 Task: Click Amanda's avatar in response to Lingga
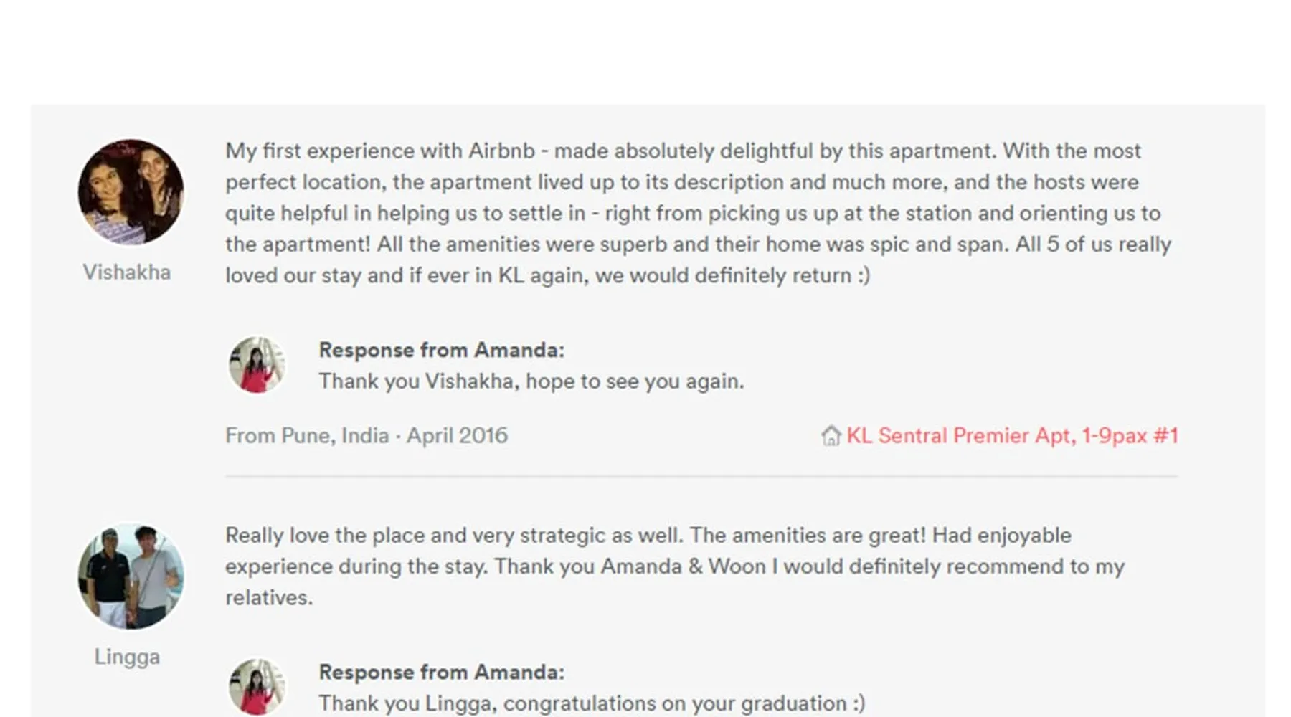click(x=257, y=687)
